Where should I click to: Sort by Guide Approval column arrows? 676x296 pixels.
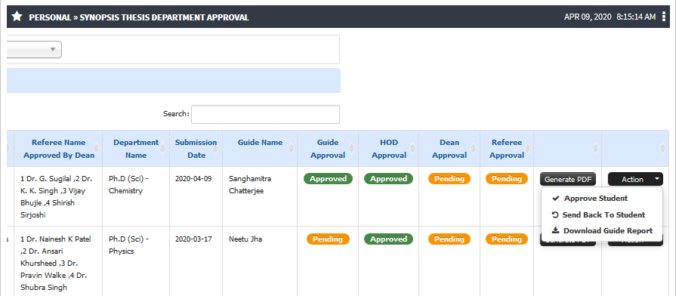coord(351,149)
